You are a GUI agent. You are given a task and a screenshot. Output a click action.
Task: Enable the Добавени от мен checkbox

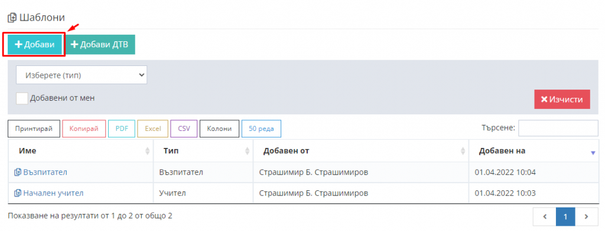22,98
